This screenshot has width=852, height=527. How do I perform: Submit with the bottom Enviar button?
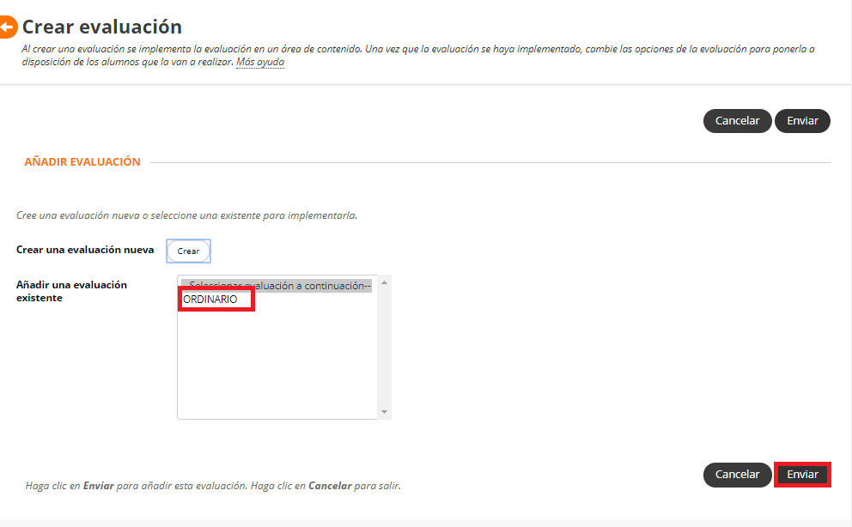(802, 475)
